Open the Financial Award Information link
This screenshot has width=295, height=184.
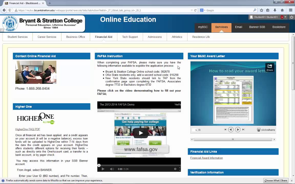(207, 158)
